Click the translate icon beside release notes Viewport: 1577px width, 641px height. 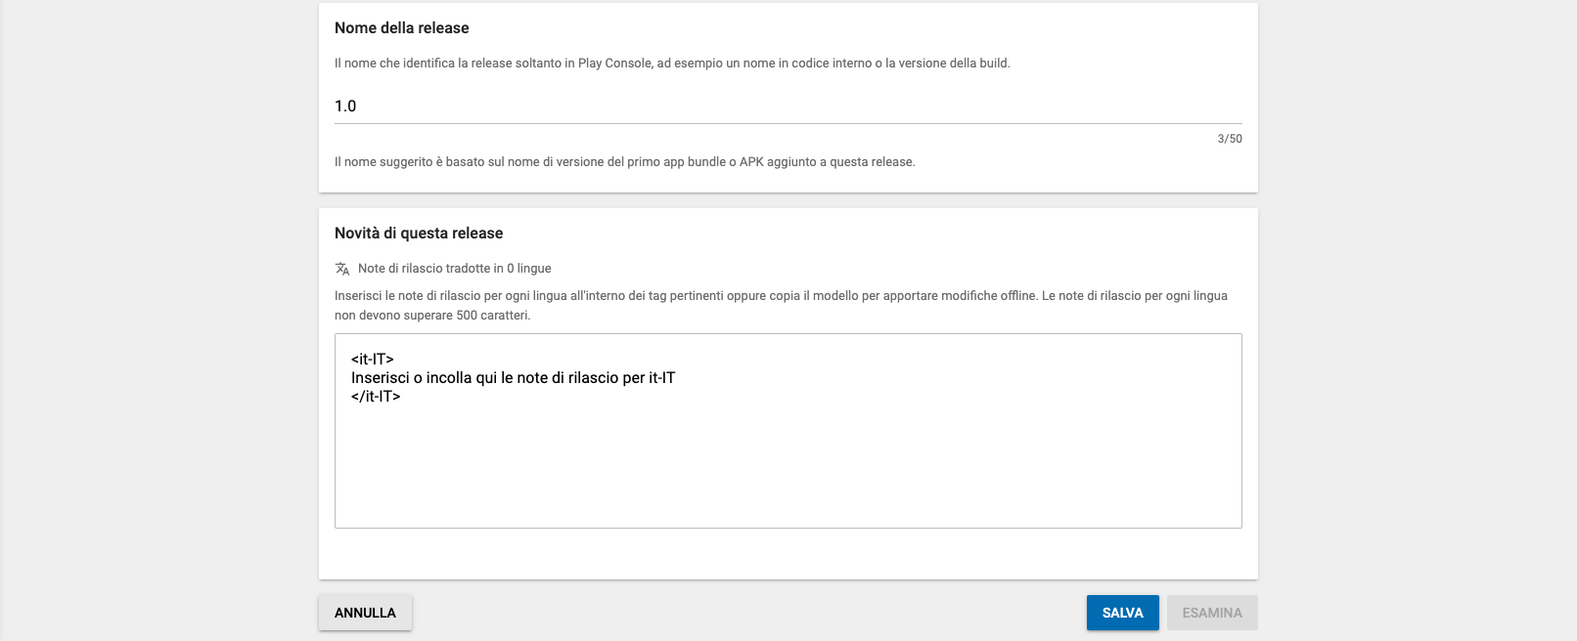point(342,269)
